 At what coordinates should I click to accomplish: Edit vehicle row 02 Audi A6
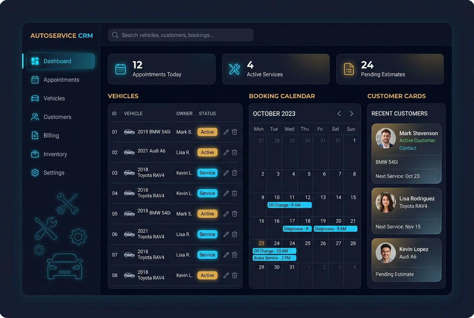click(x=226, y=153)
